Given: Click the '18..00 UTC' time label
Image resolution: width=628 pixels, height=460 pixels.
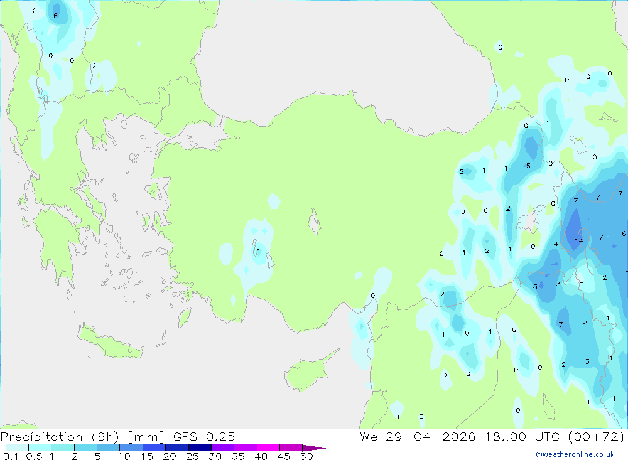Looking at the screenshot, I should 522,436.
